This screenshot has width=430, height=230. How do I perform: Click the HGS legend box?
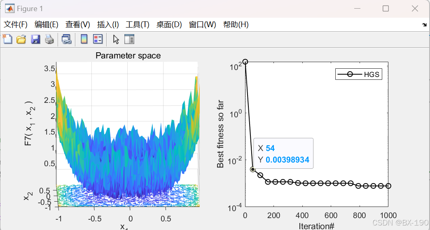tap(358, 74)
